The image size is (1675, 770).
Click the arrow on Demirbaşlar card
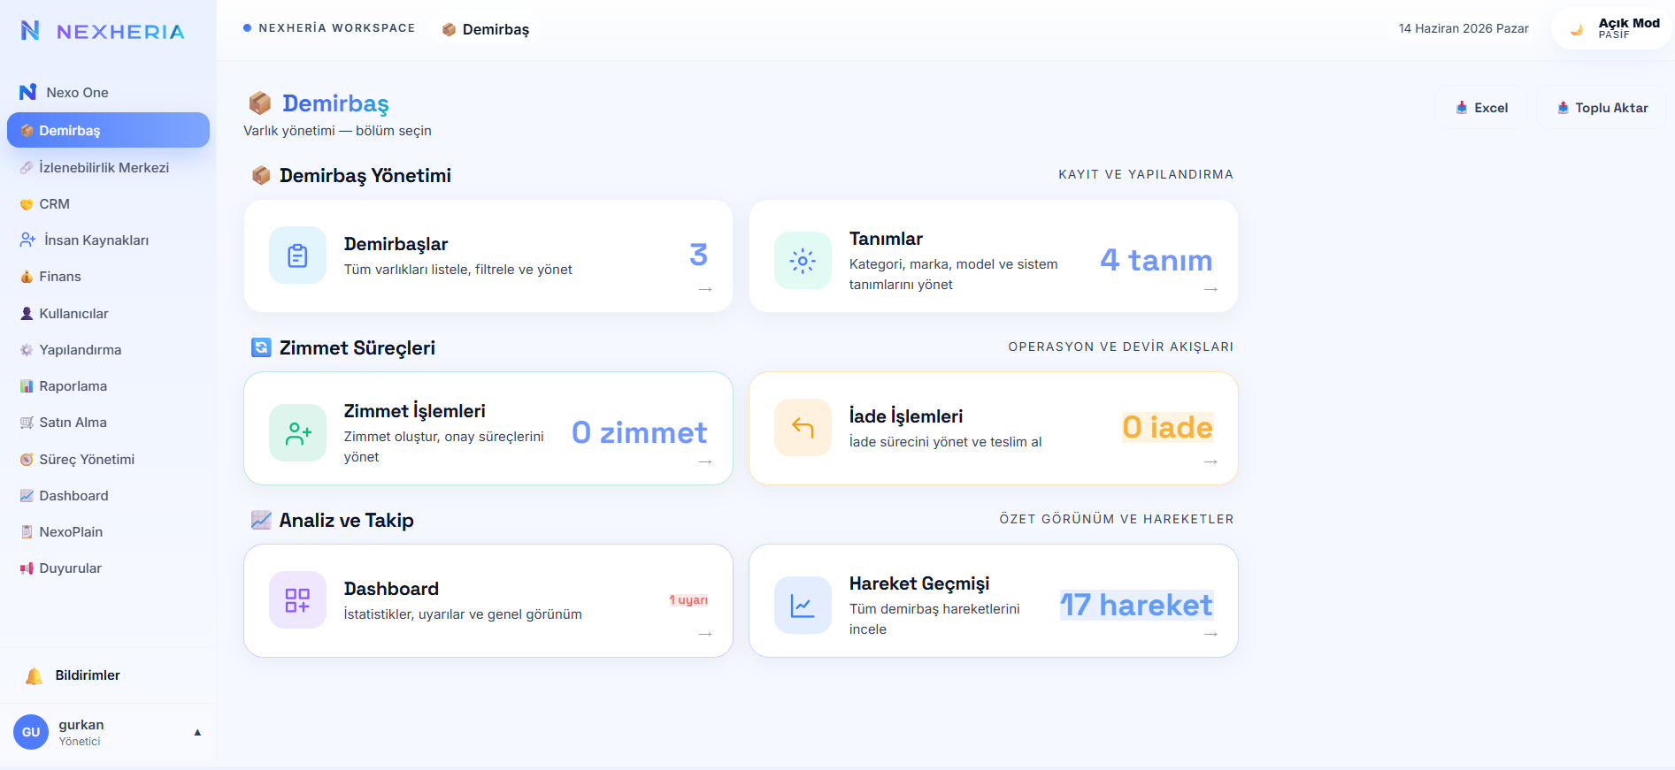pos(705,290)
